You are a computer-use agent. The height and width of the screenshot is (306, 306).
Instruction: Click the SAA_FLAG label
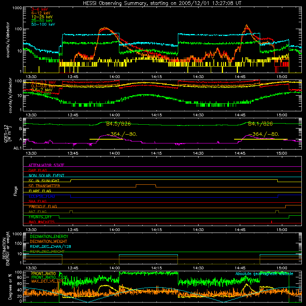click(37, 201)
